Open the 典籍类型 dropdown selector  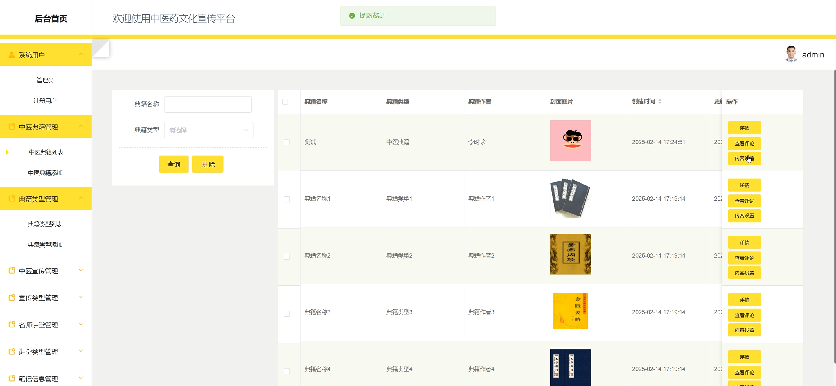208,130
